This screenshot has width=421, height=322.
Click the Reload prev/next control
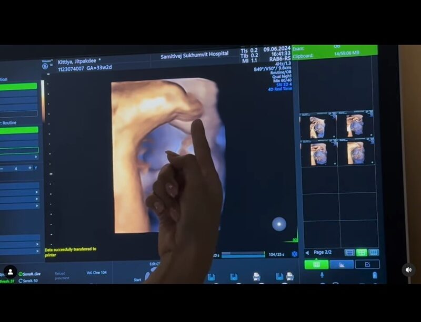62,276
